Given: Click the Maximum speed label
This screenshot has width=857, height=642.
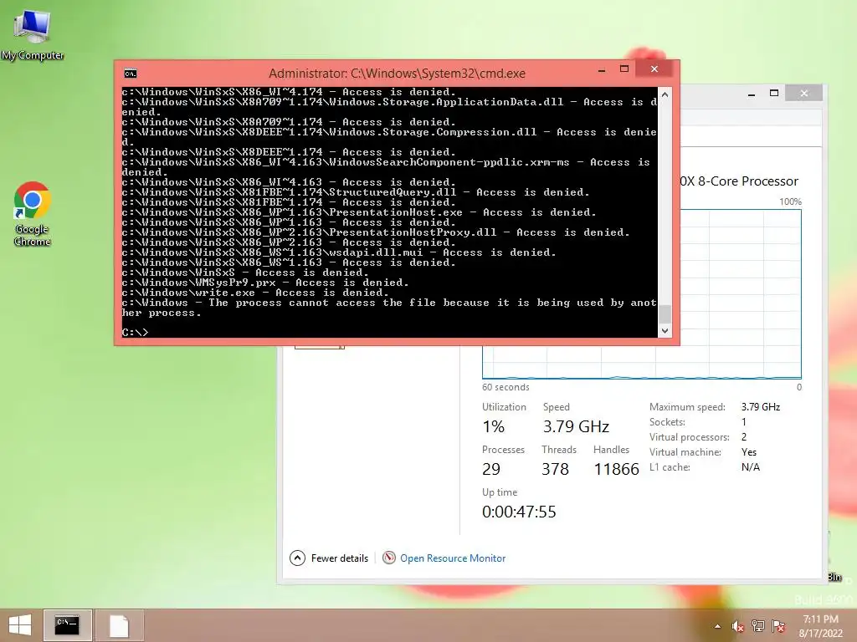Looking at the screenshot, I should click(x=687, y=407).
